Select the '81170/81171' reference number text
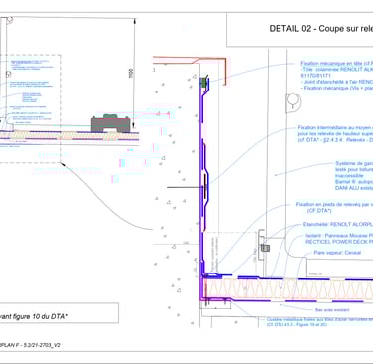373x364 pixels. pyautogui.click(x=315, y=76)
